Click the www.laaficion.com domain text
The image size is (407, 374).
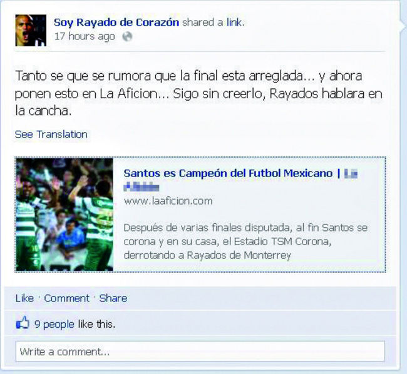pos(168,201)
